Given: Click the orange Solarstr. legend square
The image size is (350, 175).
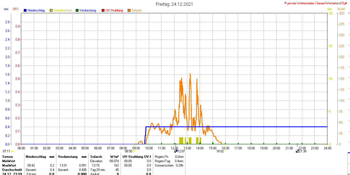Looking at the screenshot, I should point(129,10).
